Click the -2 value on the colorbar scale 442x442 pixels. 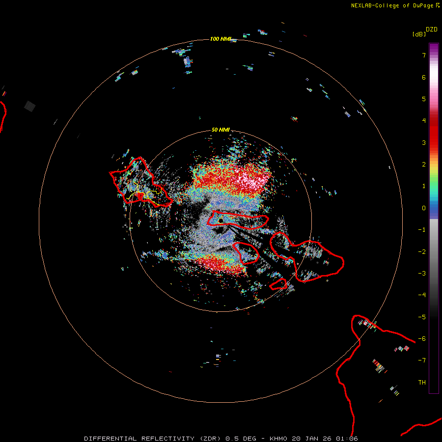pyautogui.click(x=422, y=252)
